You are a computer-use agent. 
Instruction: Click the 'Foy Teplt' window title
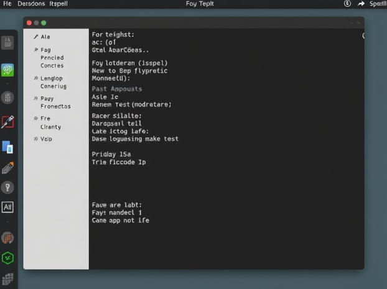200,4
